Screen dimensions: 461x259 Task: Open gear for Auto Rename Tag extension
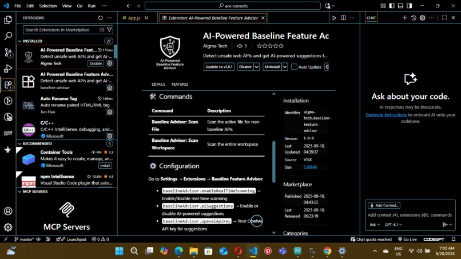tap(110, 112)
